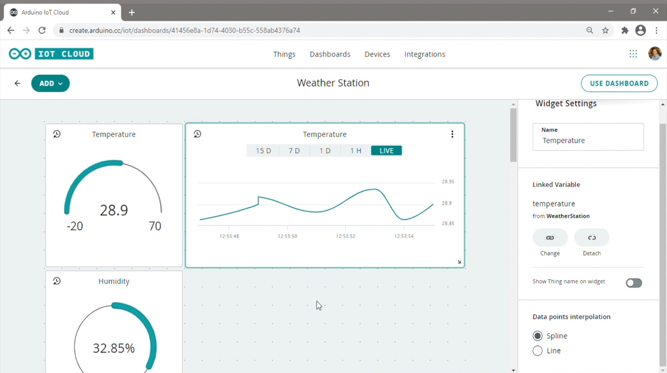
Task: Open the apps grid menu
Action: click(633, 54)
